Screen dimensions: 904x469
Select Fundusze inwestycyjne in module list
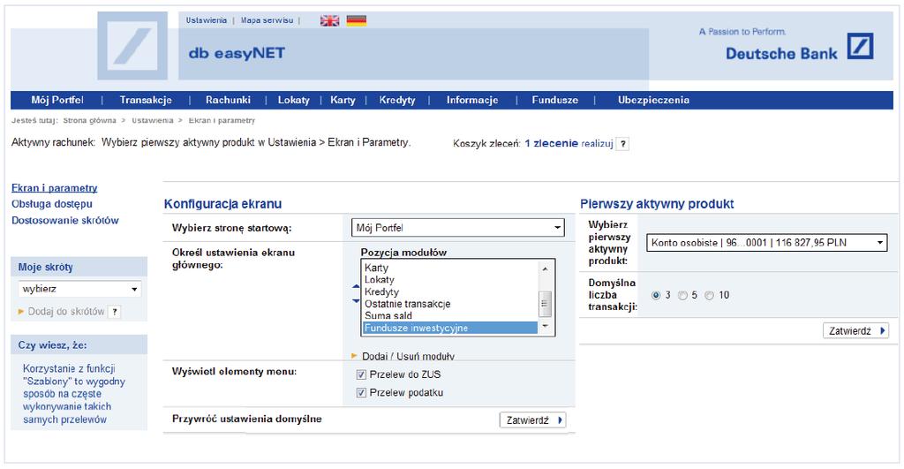(x=450, y=329)
